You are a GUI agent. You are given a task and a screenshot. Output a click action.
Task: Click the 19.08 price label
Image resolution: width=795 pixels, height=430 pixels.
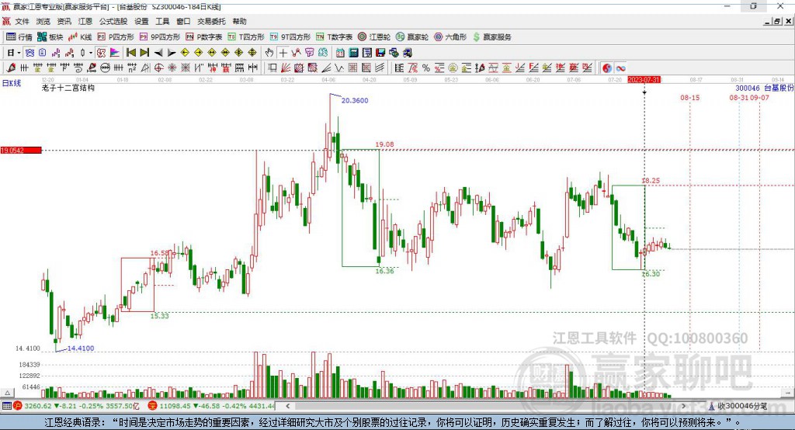coord(384,144)
